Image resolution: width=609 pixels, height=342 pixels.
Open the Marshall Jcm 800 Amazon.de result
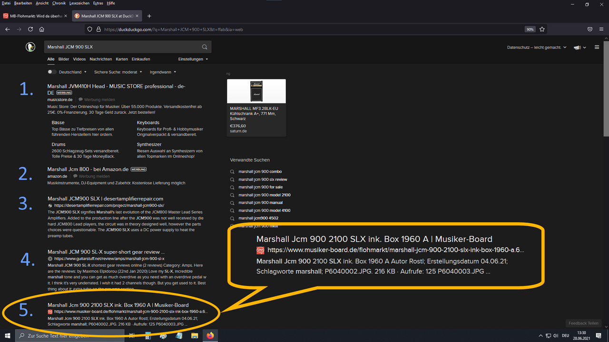pos(88,169)
